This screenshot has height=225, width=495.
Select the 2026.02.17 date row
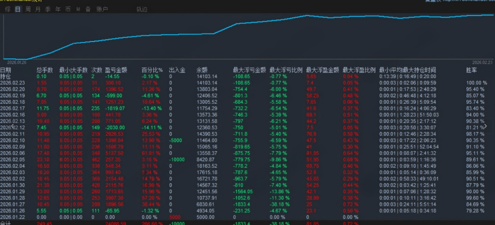(x=13, y=109)
